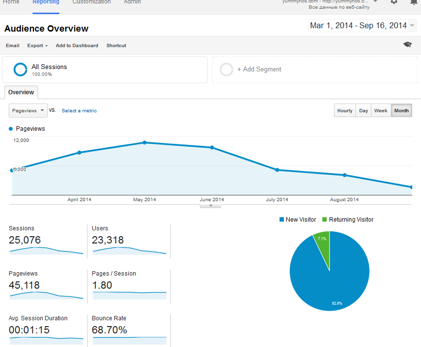Click the August 2014 data point on chart

click(x=345, y=175)
